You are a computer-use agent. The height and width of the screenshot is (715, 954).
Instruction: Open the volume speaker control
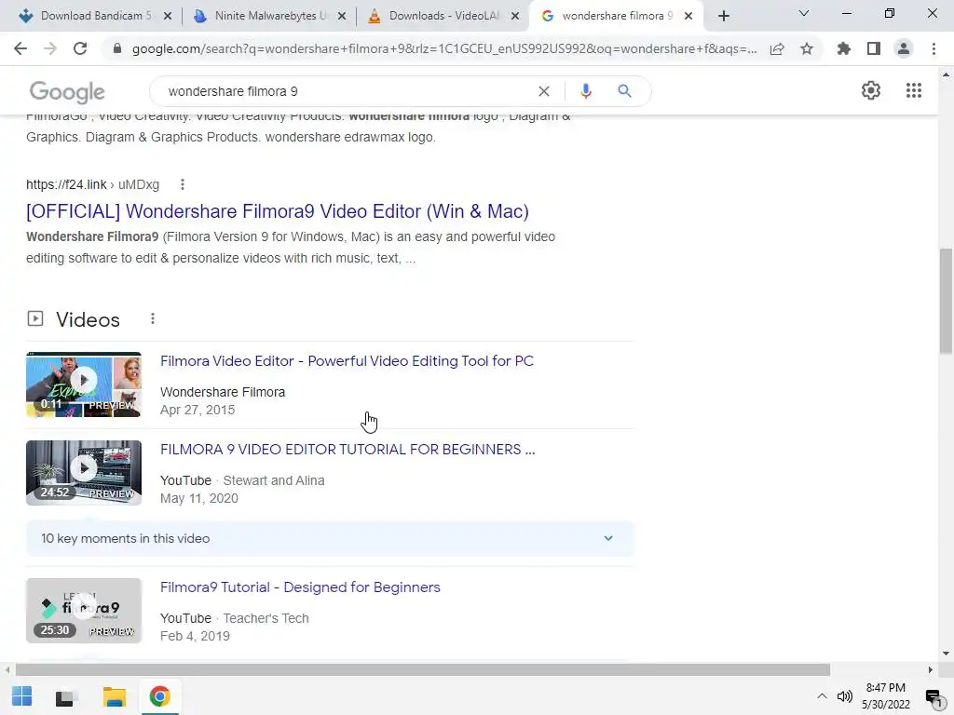[844, 696]
